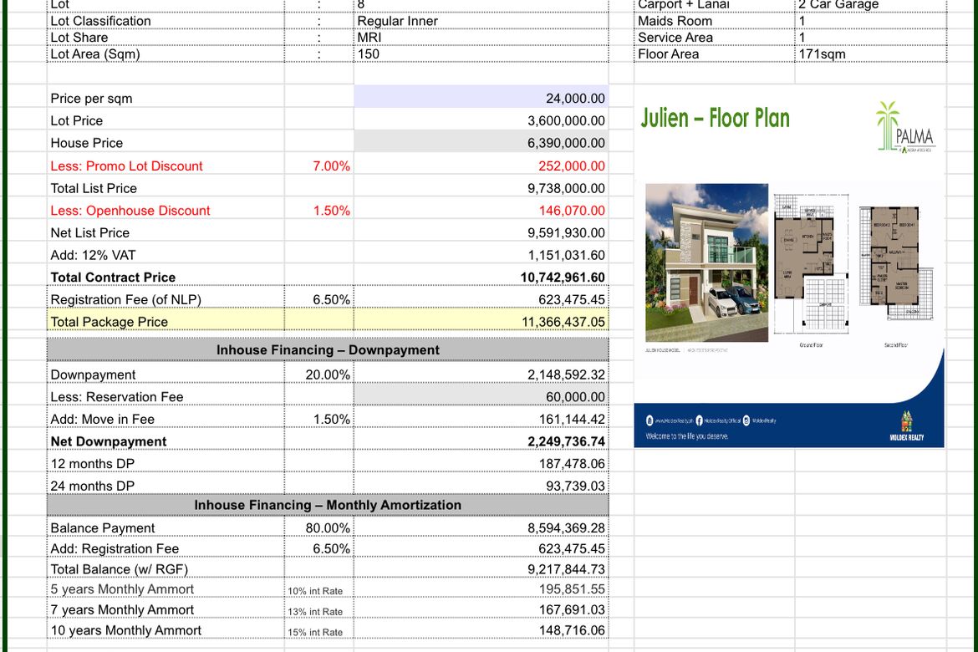
Task: Select the Julien floor plan image
Action: click(x=789, y=267)
